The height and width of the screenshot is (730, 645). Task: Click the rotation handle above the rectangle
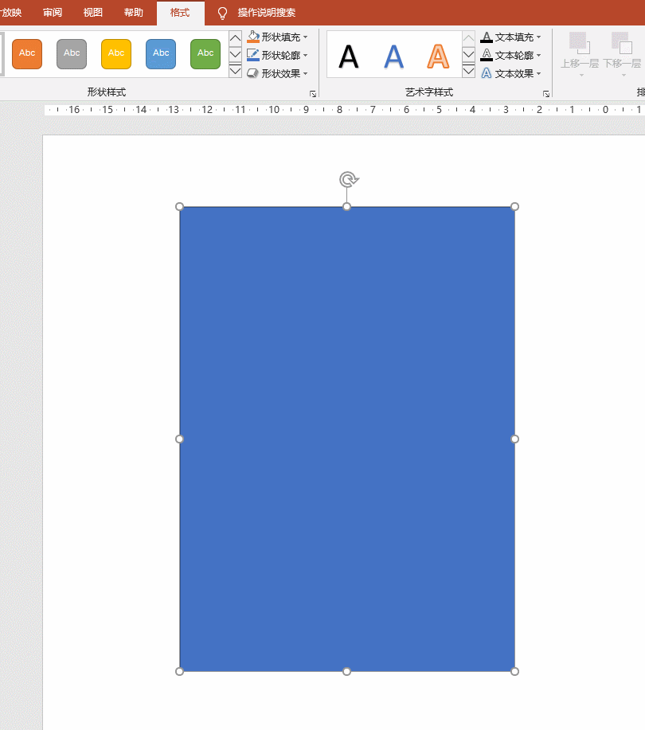347,179
